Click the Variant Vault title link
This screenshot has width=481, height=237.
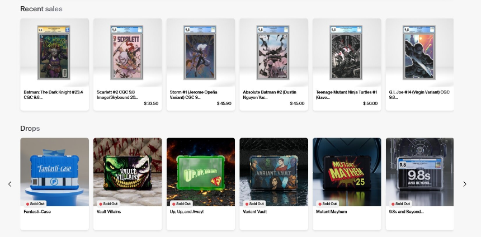pos(254,211)
